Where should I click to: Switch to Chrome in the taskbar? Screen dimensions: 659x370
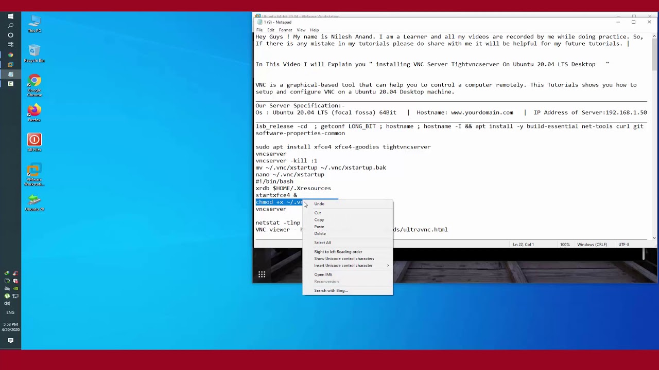click(x=10, y=55)
